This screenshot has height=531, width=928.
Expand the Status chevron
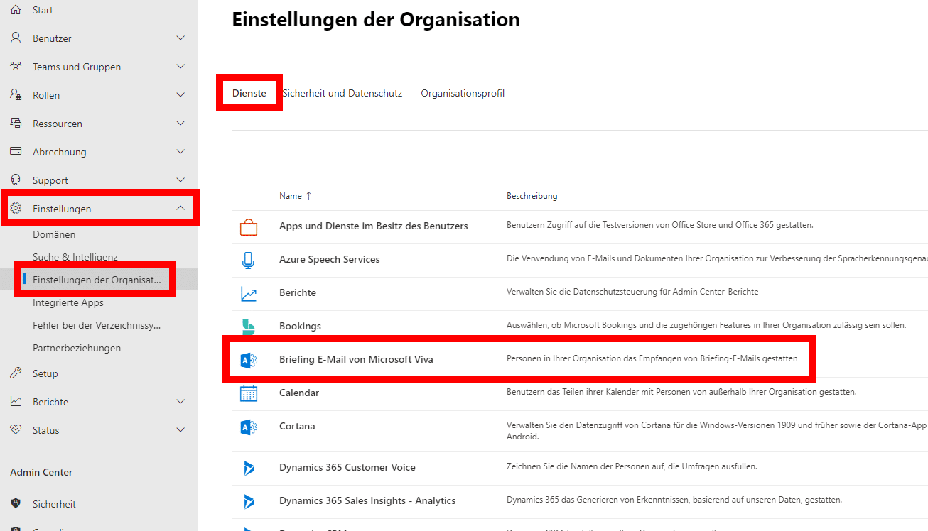coord(180,430)
